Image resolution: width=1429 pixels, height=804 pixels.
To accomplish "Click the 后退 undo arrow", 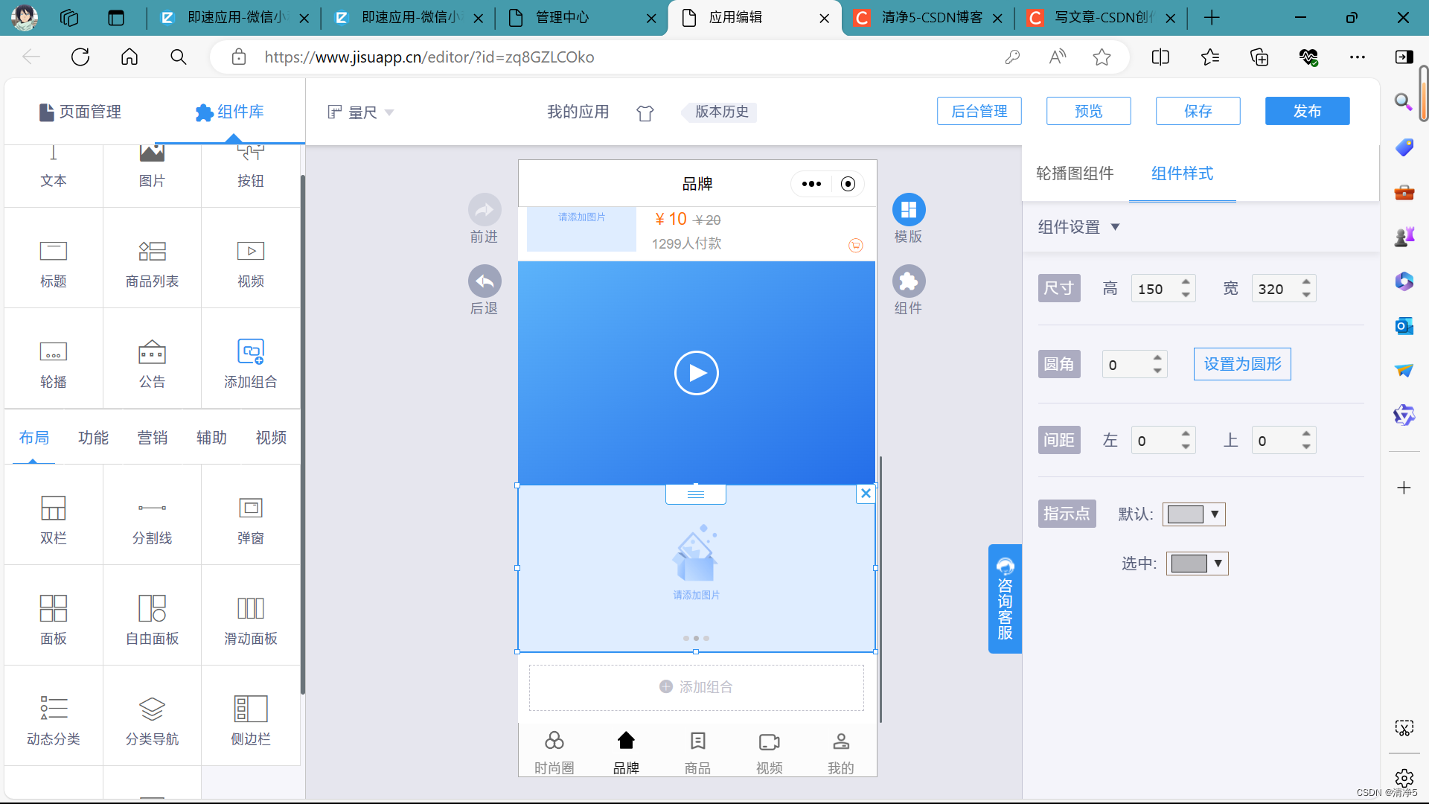I will (485, 281).
